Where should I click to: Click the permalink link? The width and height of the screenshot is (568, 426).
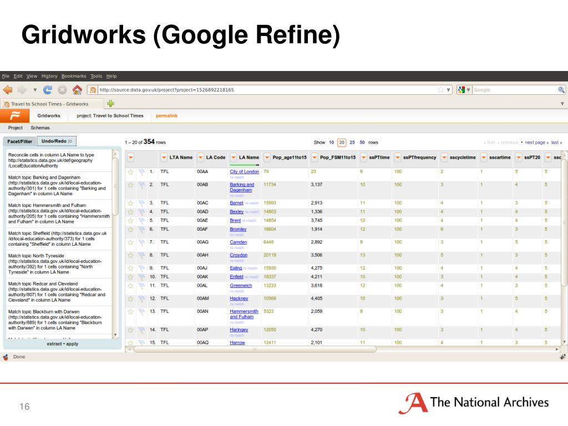click(x=166, y=116)
